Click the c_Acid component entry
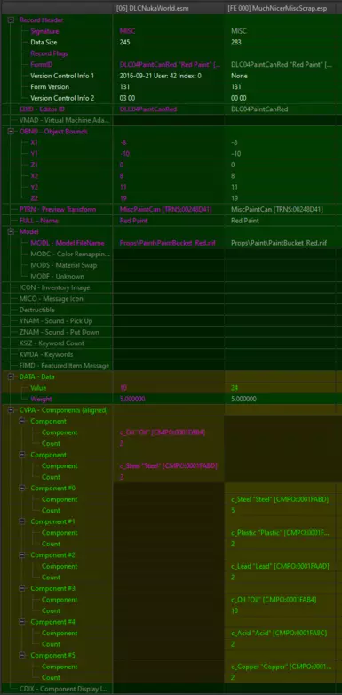Viewport: 342px width, 695px height. (x=279, y=633)
